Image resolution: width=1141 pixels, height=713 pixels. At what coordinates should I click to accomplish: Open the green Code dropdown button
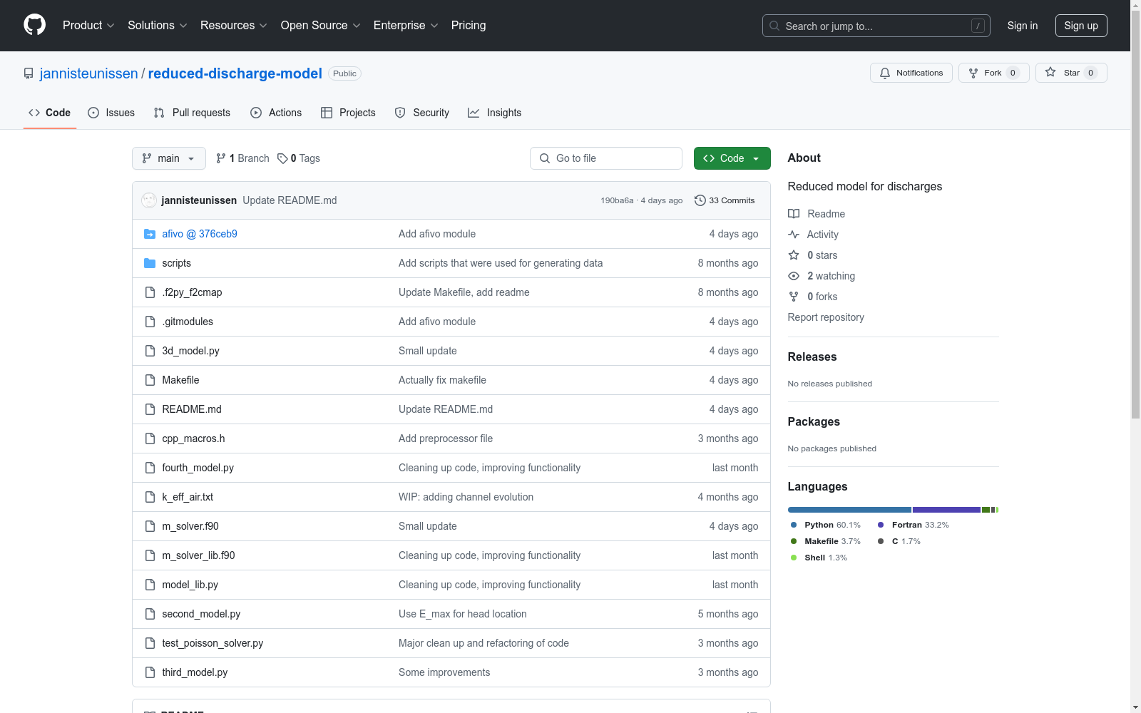(732, 158)
